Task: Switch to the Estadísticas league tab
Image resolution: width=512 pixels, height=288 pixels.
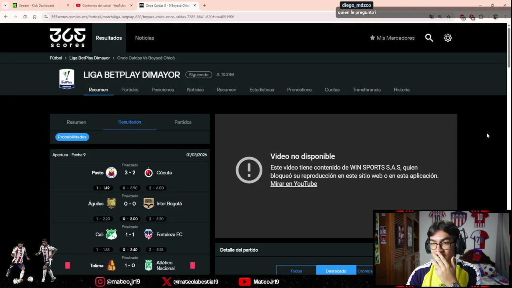Action: pos(262,90)
